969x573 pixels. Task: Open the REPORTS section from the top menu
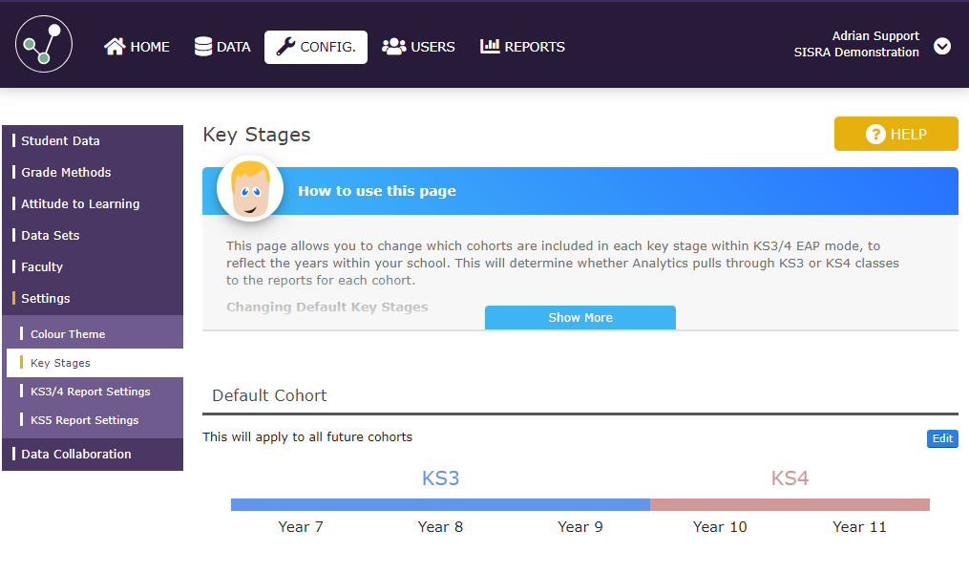(x=522, y=46)
